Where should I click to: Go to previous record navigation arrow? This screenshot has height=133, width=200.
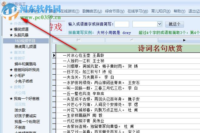click(x=132, y=40)
